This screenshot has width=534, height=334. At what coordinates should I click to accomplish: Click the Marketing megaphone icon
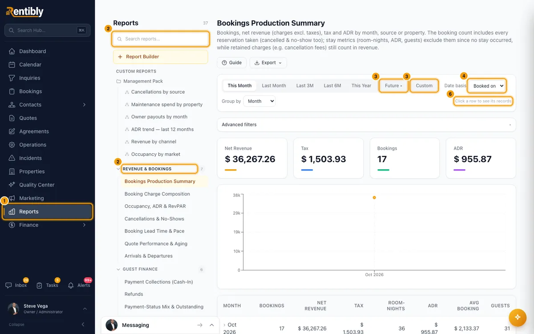pyautogui.click(x=12, y=198)
